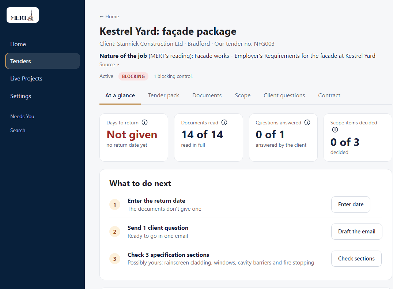Go back via the Home arrow link

(x=109, y=16)
